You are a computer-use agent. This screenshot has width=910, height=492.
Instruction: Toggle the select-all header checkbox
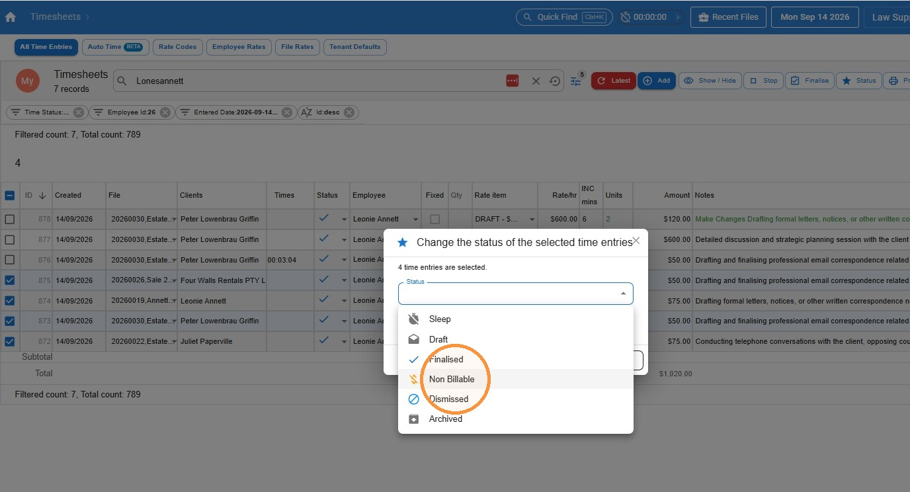(10, 195)
